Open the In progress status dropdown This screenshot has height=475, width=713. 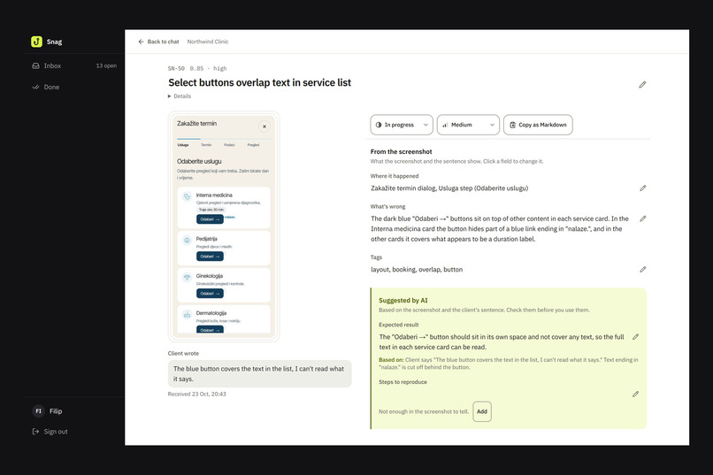pos(402,125)
